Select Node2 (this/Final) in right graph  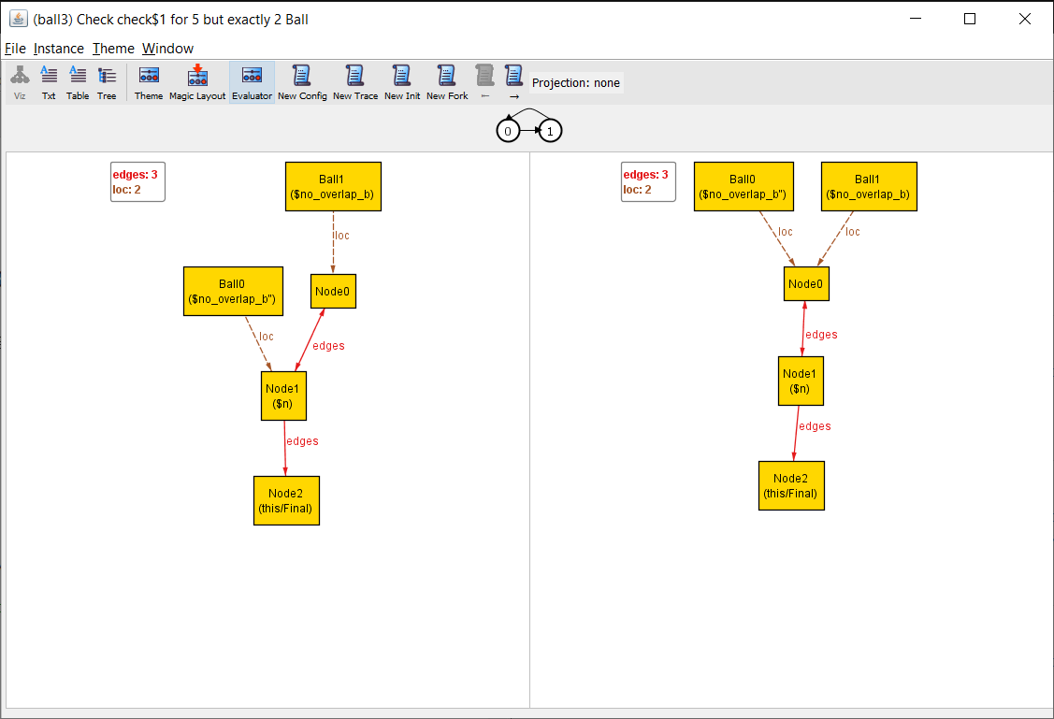[791, 486]
